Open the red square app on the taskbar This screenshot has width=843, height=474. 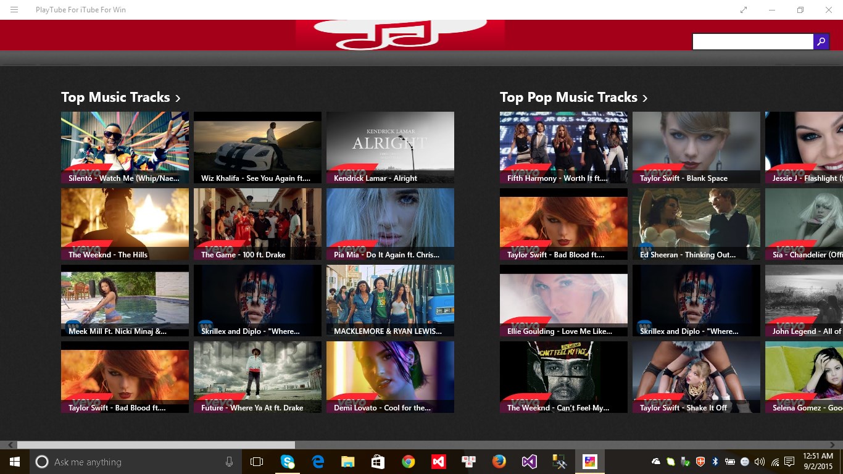(x=438, y=462)
